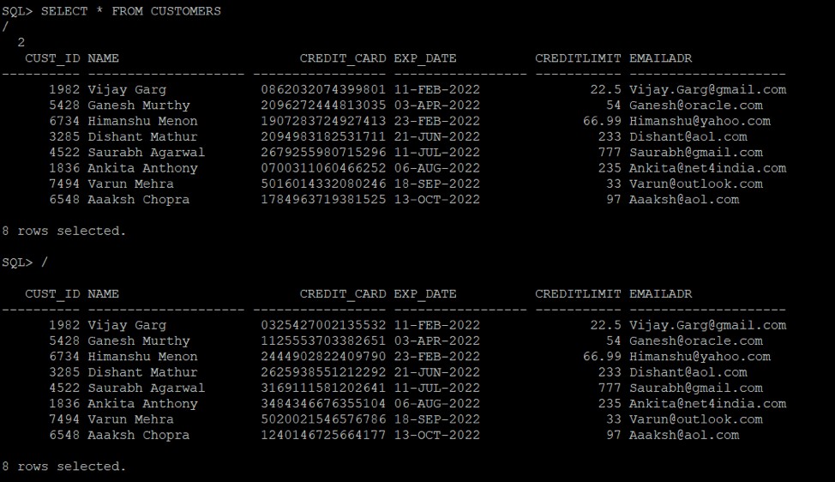Click the CREDIT_CARD header in the first result
Image resolution: width=835 pixels, height=482 pixels.
343,58
